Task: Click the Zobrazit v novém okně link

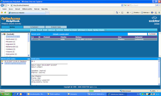Action: click(61, 34)
